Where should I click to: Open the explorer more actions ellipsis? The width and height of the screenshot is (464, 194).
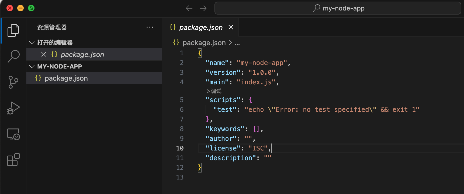pos(150,27)
